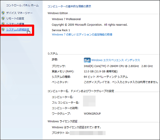Click the ワークグループ: label
Viewport: 160px width, 140px height.
[x=61, y=114]
